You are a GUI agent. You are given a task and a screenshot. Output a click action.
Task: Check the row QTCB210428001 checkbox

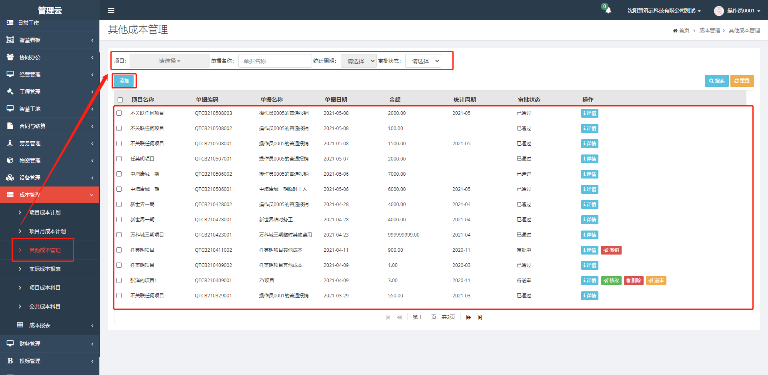click(119, 220)
